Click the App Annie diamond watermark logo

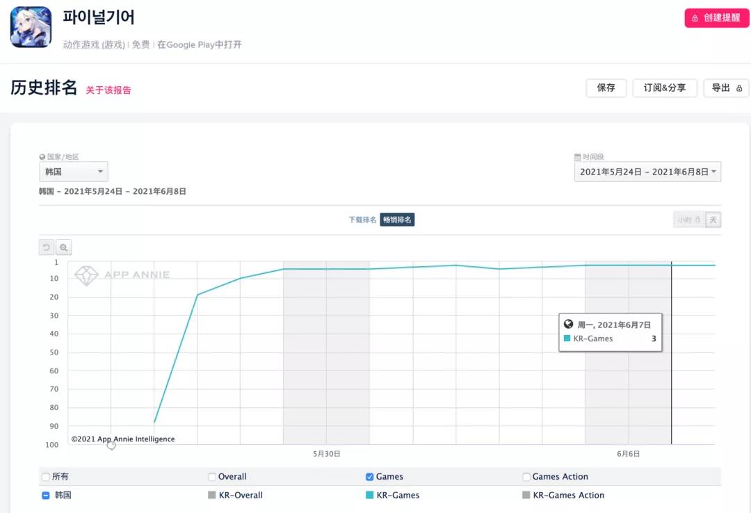[87, 275]
